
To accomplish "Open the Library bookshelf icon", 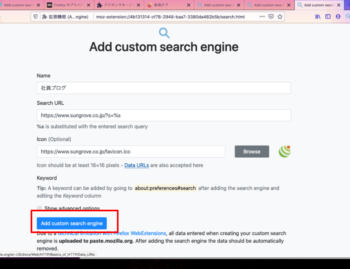I will pyautogui.click(x=318, y=17).
